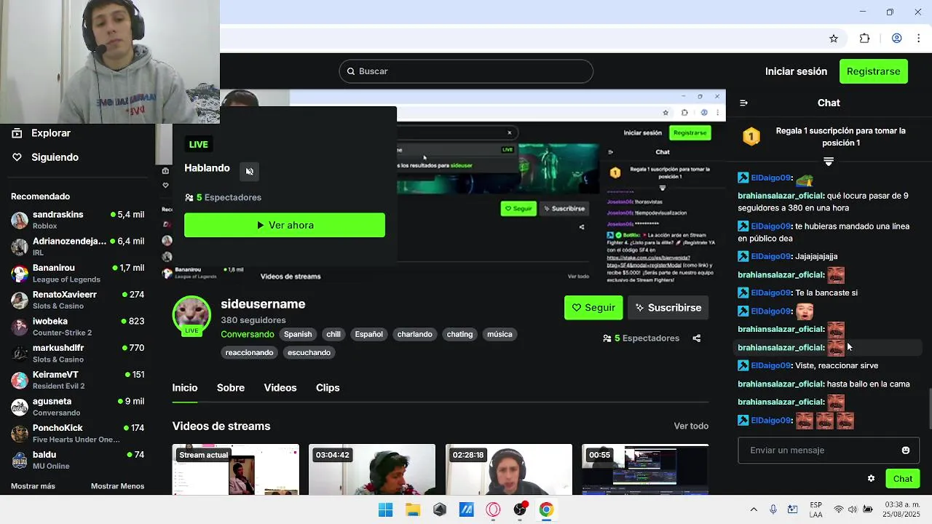
Task: Click the '380 seguidores' text
Action: [253, 320]
